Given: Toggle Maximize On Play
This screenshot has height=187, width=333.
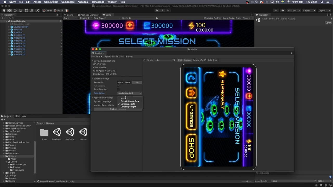Looking at the screenshot, I should coord(213,18).
